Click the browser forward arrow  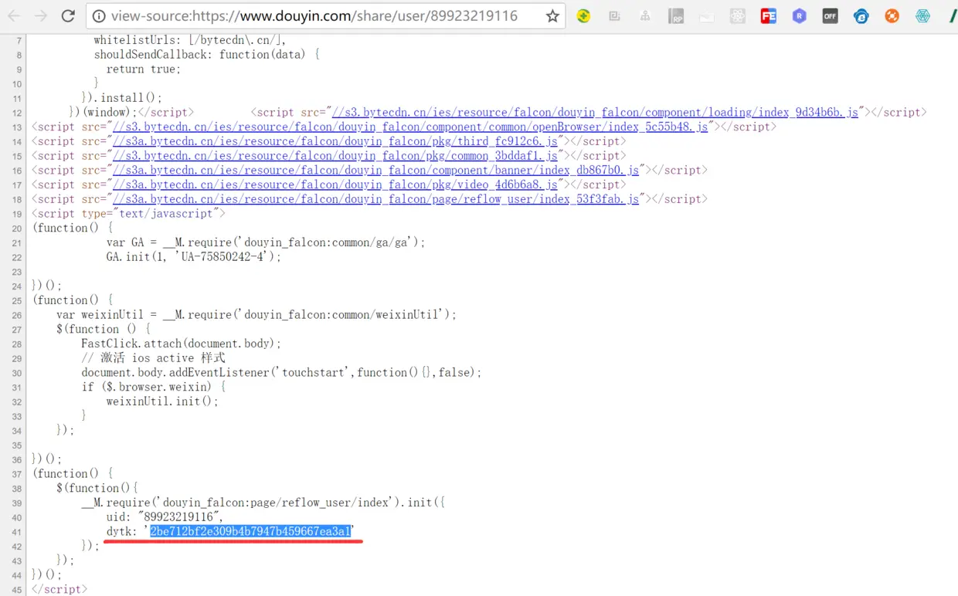click(x=40, y=16)
